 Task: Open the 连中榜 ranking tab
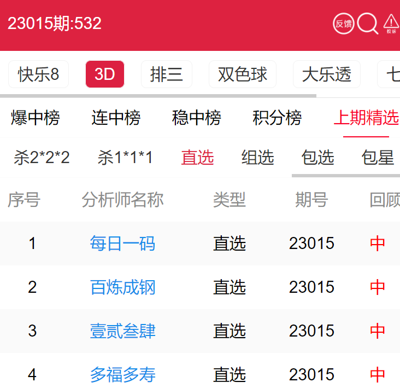[x=116, y=118]
